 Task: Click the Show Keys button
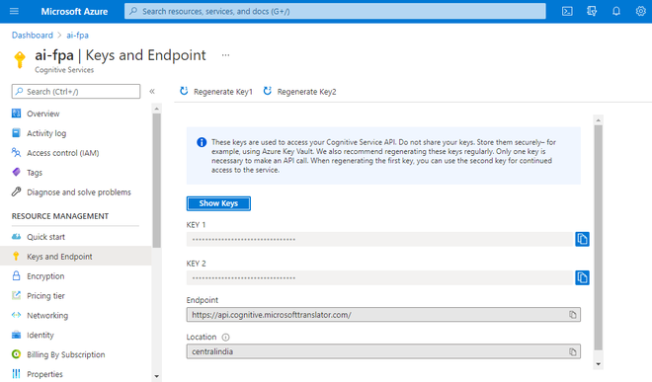pyautogui.click(x=218, y=203)
